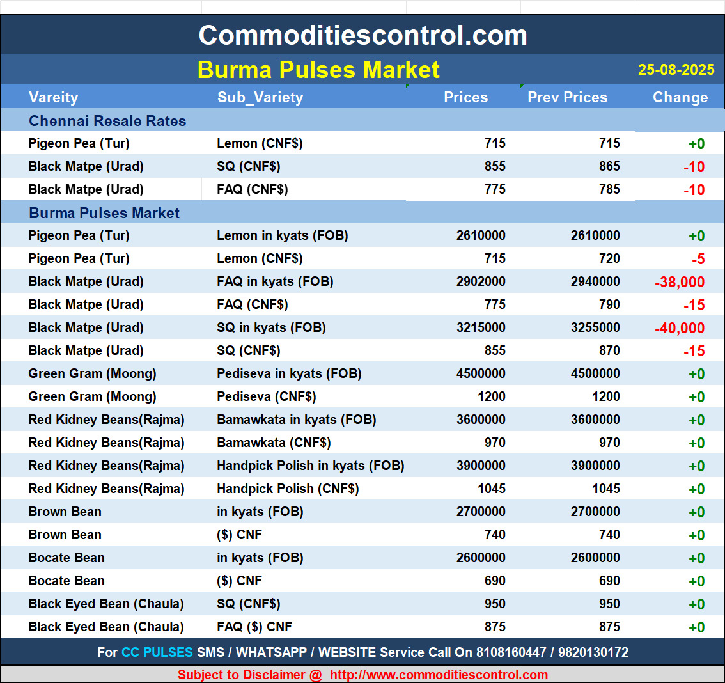The width and height of the screenshot is (725, 683).
Task: Select the Pediseva in kyats (FOB) cell
Action: click(x=289, y=373)
